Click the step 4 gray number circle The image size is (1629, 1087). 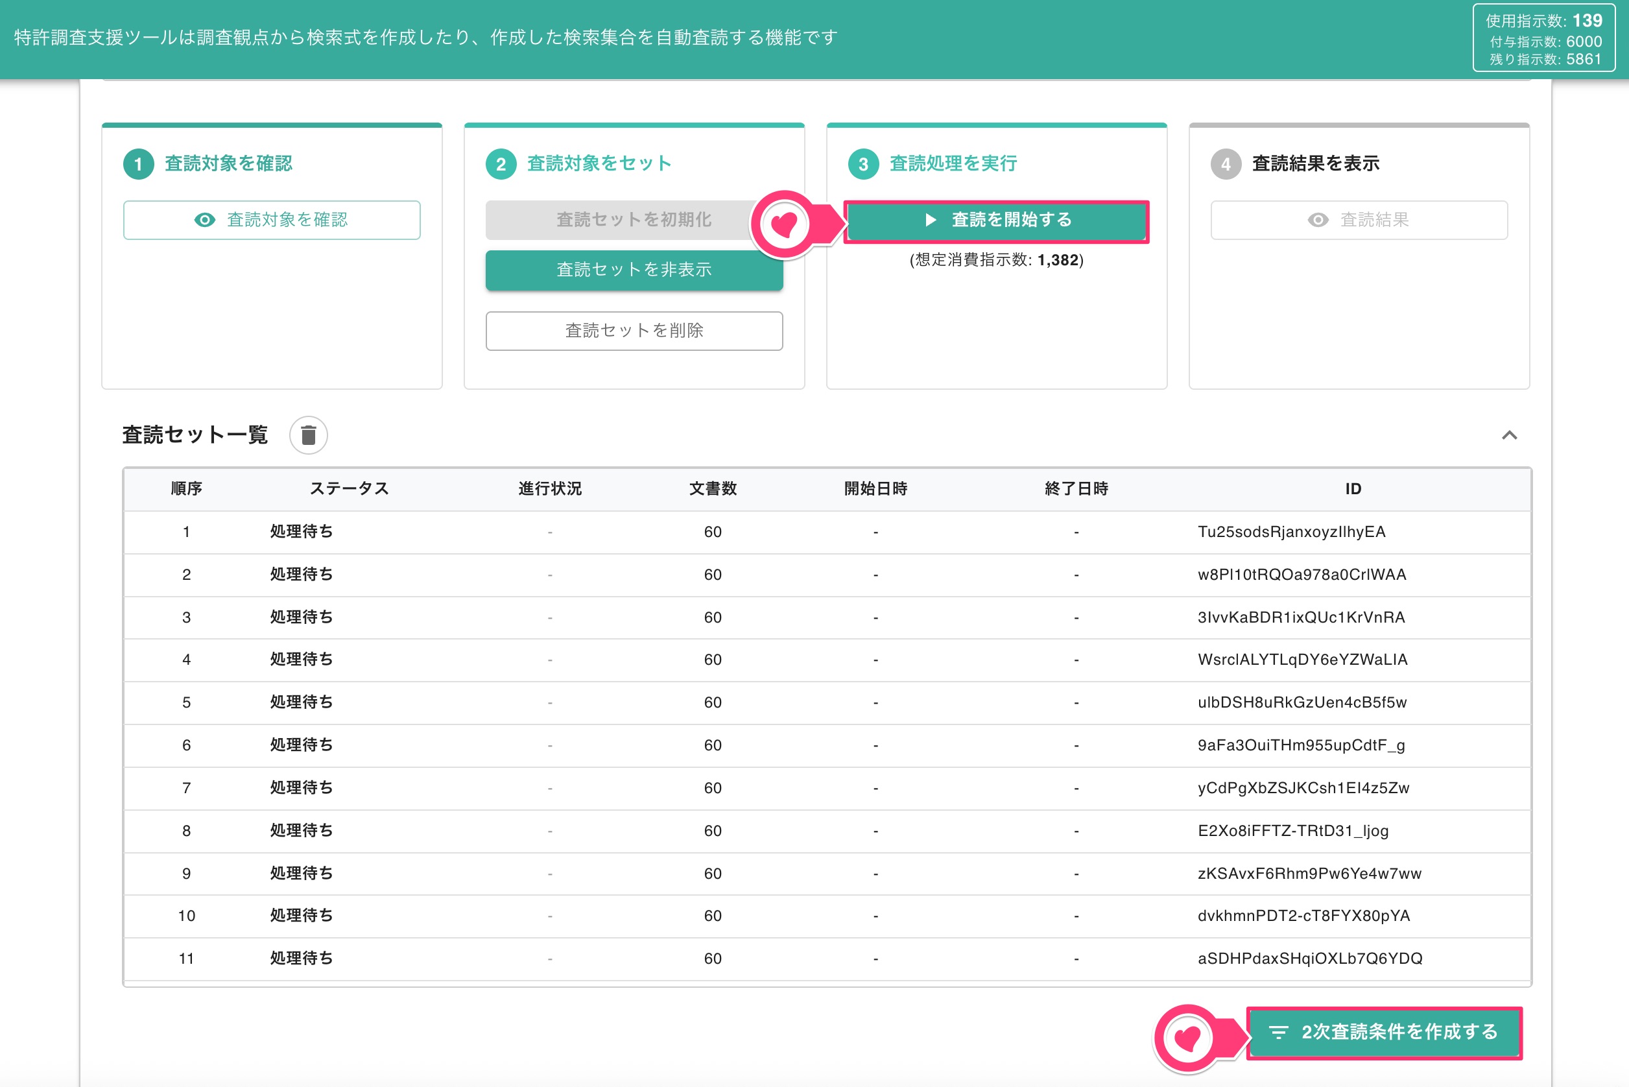pyautogui.click(x=1226, y=164)
